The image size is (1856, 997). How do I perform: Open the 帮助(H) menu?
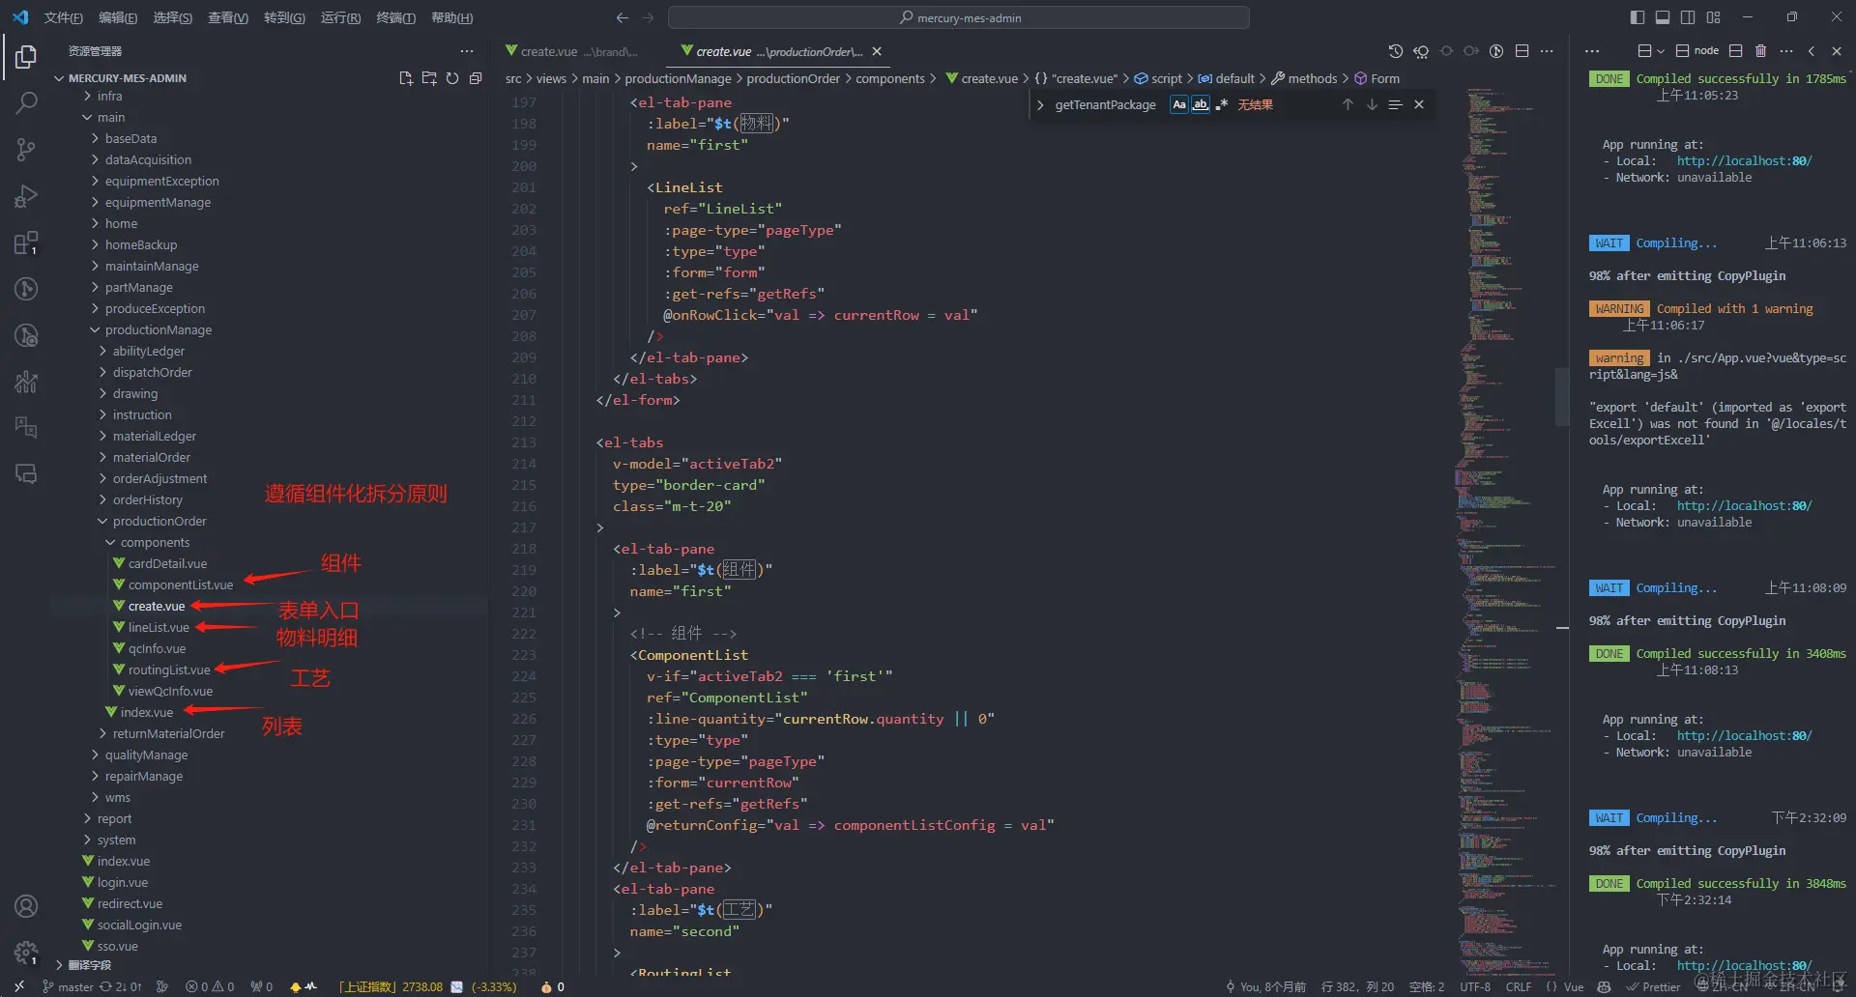tap(451, 17)
